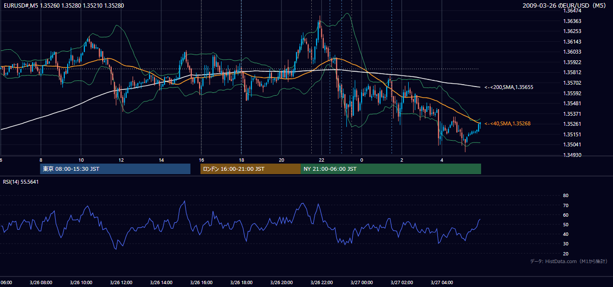Click price axis value 1.35702

pos(572,83)
